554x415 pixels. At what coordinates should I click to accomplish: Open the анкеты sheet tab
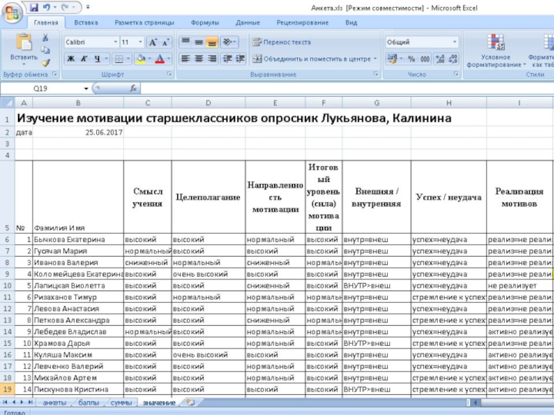pos(54,402)
